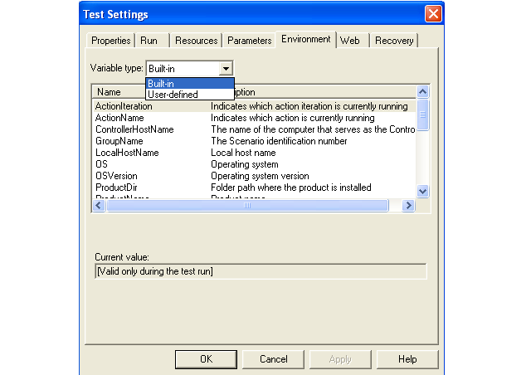Open Help for Test Settings
Viewport: 531px width, 375px height.
tap(407, 359)
